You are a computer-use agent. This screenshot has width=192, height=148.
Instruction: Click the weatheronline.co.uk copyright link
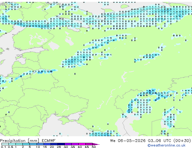click(167, 145)
